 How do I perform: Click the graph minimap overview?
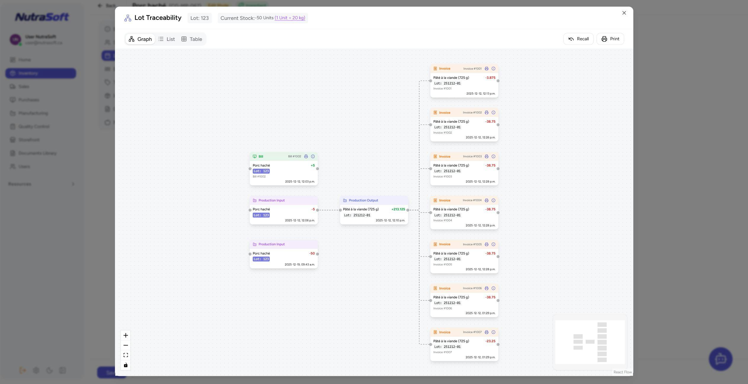pyautogui.click(x=590, y=342)
